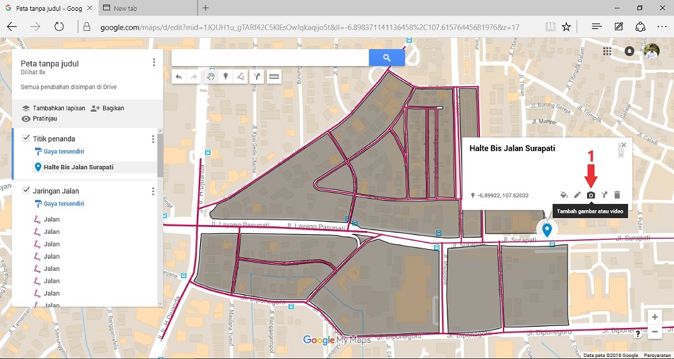Open Google apps grid menu
Viewport: 674px width, 359px height.
point(607,51)
